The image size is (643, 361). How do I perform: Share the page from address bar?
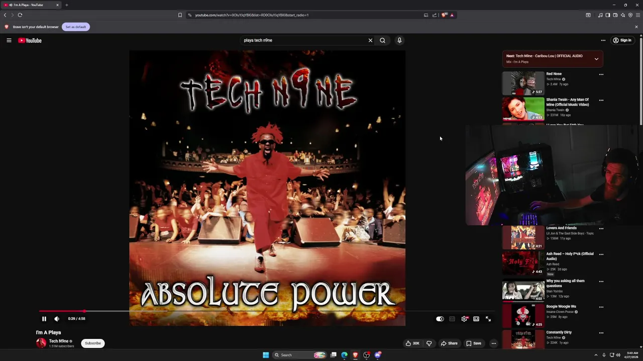pyautogui.click(x=435, y=15)
